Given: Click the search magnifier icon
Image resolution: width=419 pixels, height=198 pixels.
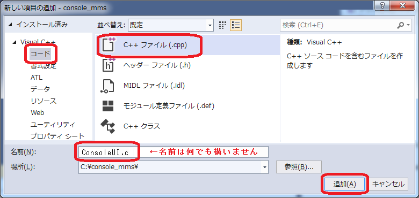Looking at the screenshot, I should click(x=401, y=25).
